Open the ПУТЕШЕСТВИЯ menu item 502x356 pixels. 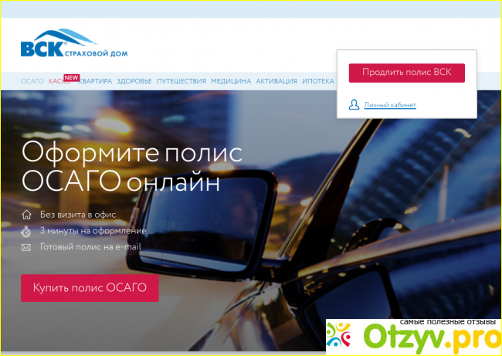pos(181,81)
